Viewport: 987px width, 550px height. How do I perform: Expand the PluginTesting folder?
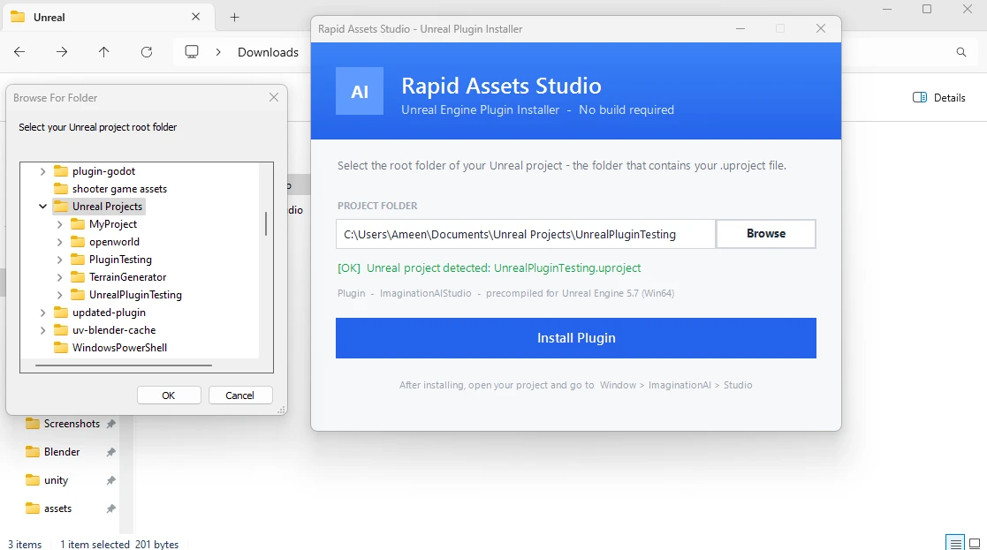60,259
